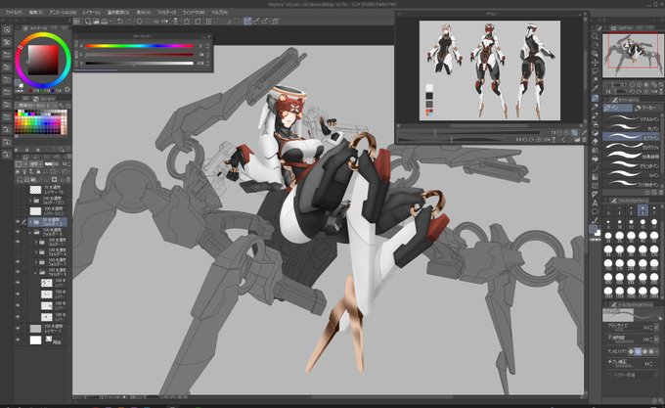The width and height of the screenshot is (665, 408).
Task: Choose the カリグラフィ brush
Action: click(632, 147)
